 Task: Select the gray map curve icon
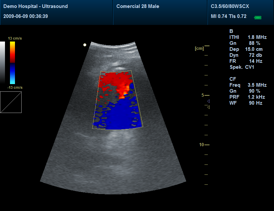pyautogui.click(x=11, y=102)
